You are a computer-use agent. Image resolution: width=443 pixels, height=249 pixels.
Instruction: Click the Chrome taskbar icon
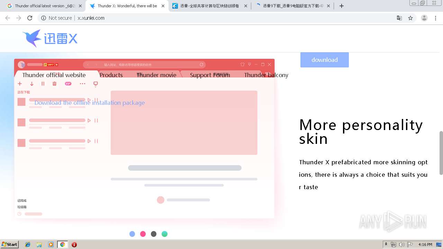62,245
